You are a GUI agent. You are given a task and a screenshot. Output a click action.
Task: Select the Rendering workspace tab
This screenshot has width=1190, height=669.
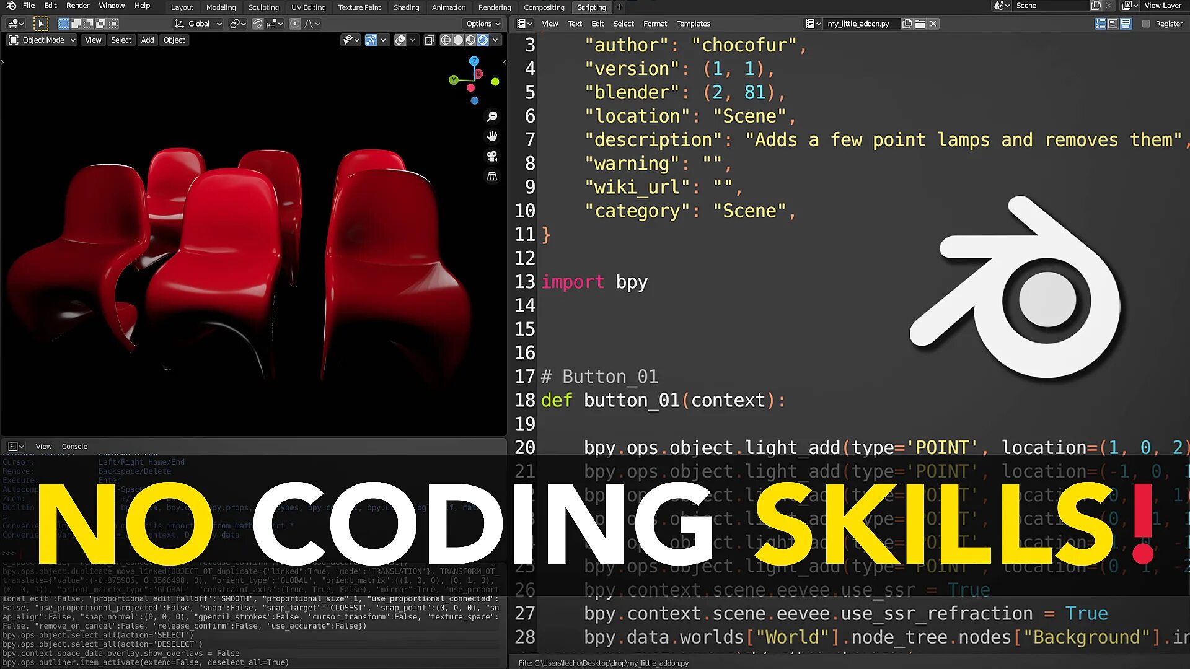pos(493,7)
